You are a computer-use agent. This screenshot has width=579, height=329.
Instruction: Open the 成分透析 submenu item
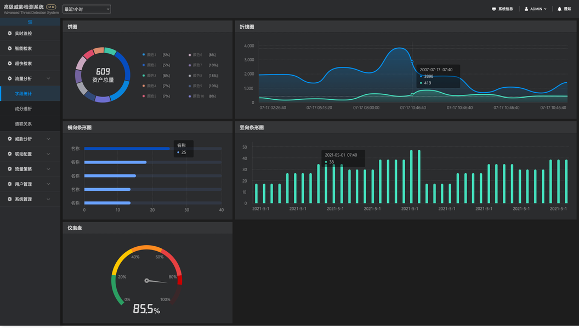click(30, 109)
